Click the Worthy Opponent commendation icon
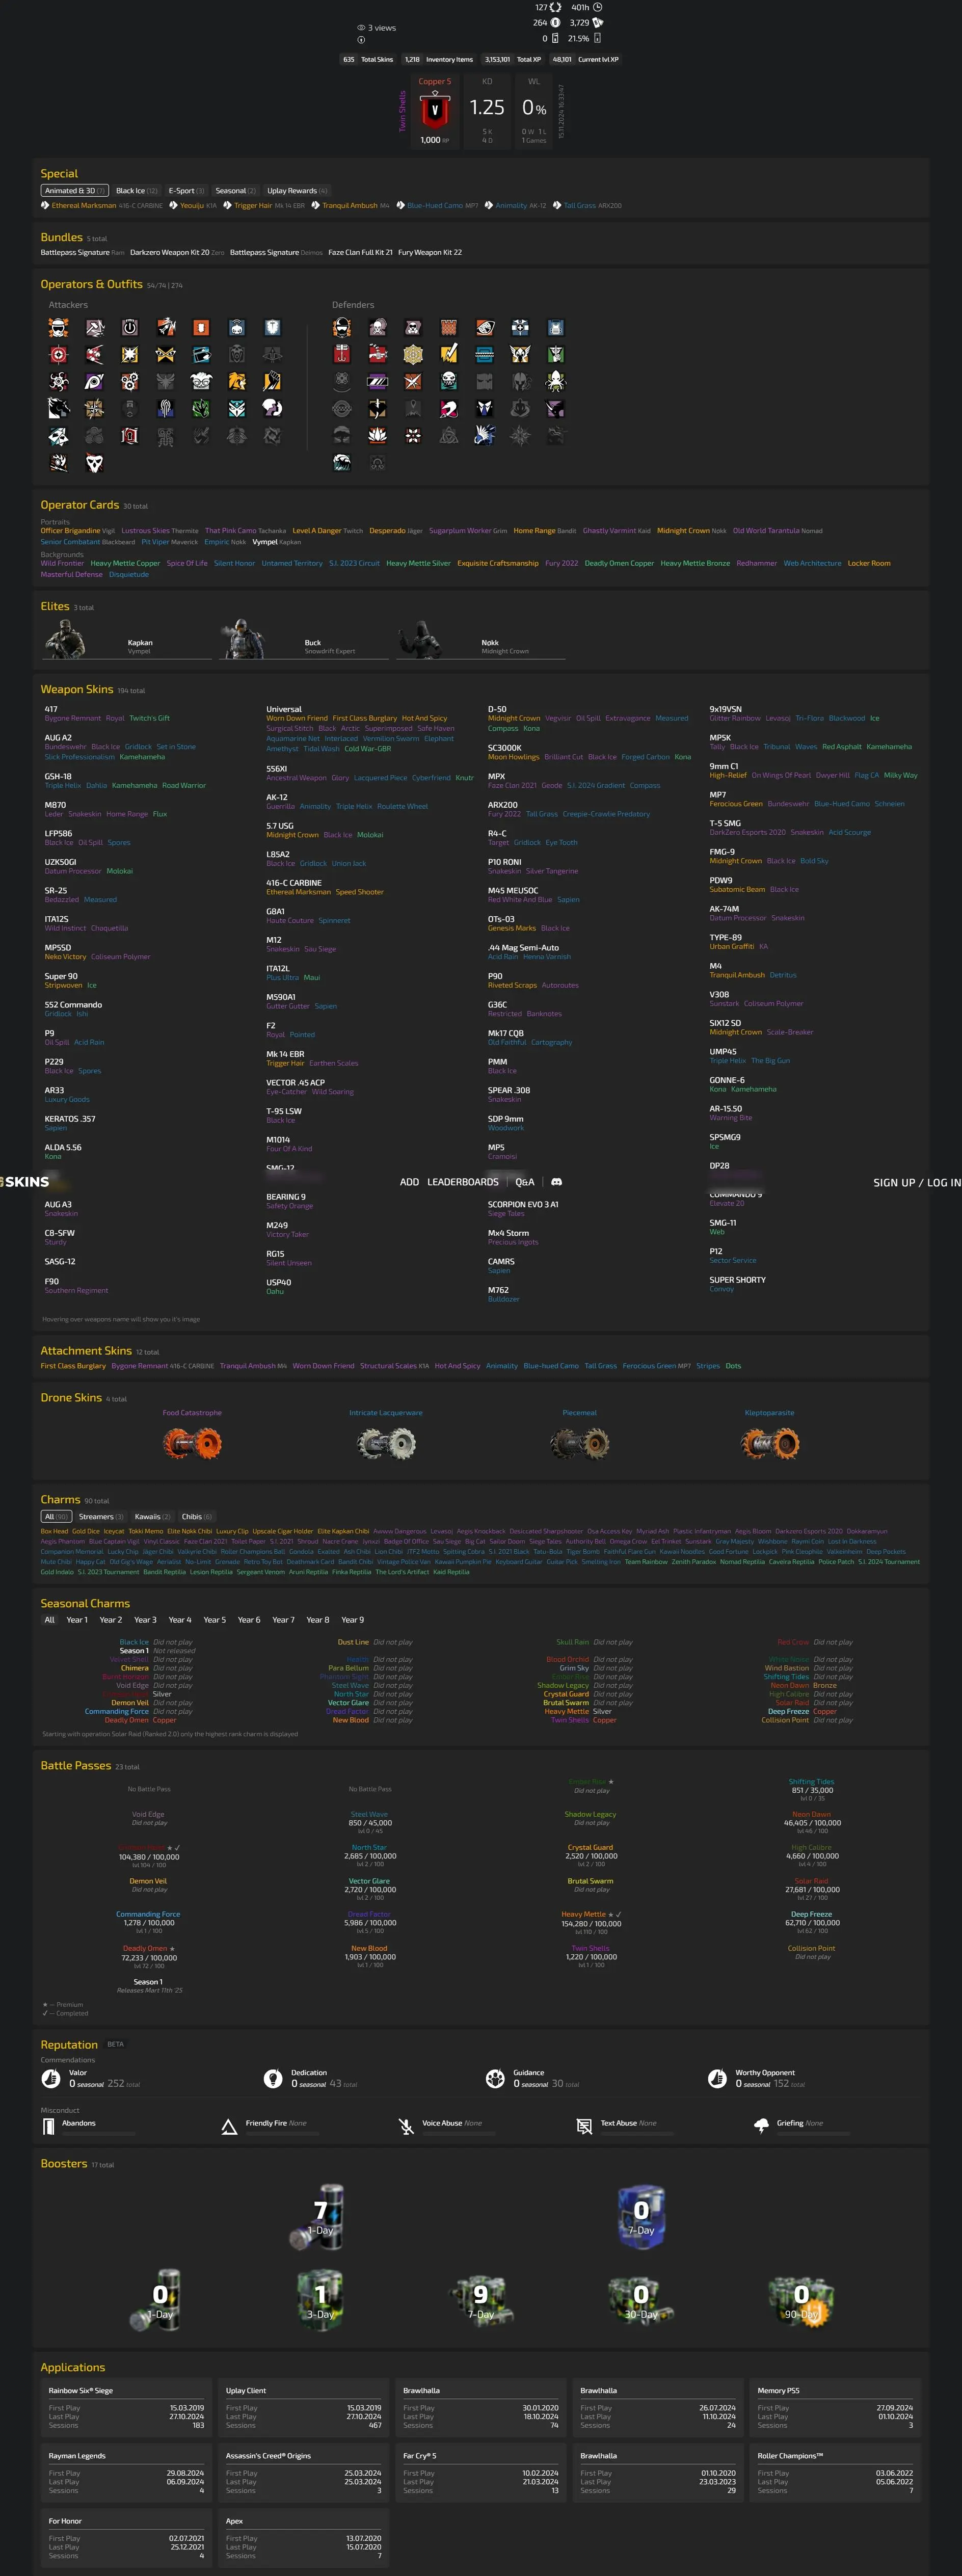 [717, 2079]
